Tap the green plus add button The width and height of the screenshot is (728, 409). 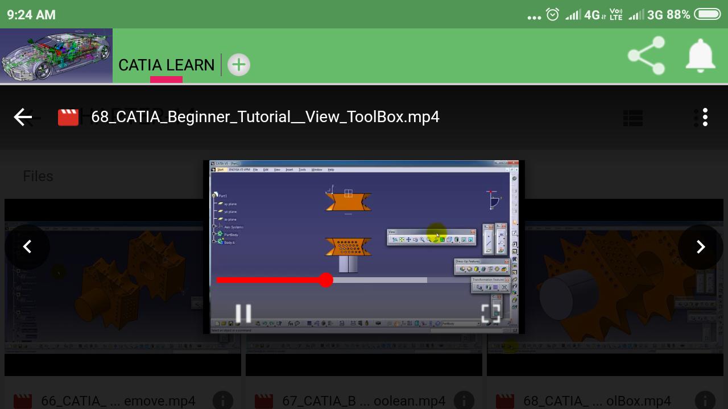click(x=239, y=65)
